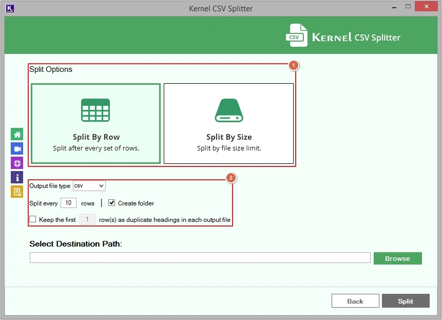Enable keeping first rows as duplicate headings

(32, 219)
